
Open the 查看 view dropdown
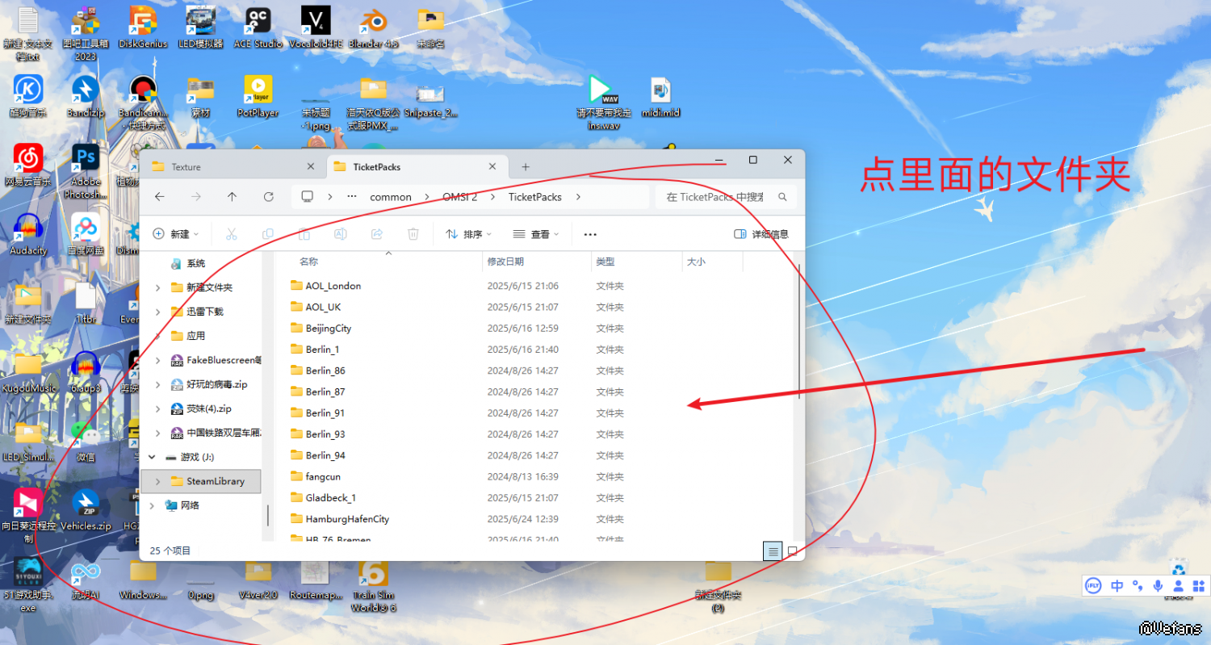click(x=536, y=234)
